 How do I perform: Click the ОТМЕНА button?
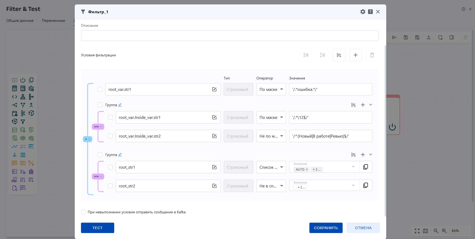(363, 228)
